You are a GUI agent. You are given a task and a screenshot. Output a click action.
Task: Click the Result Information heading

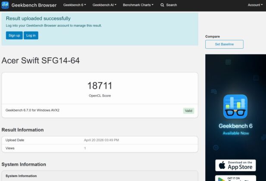[22, 130]
